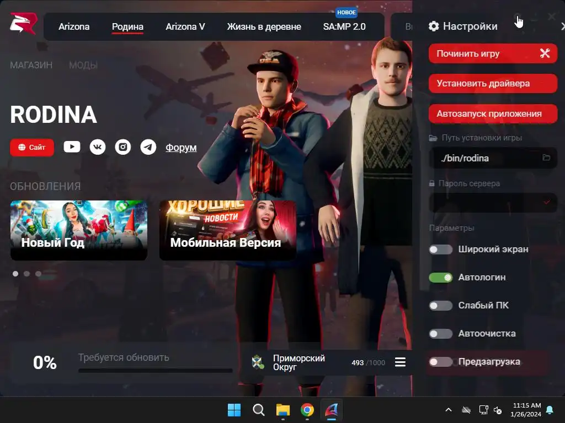Click the Arizona launcher taskbar icon
This screenshot has width=565, height=423.
coord(332,410)
